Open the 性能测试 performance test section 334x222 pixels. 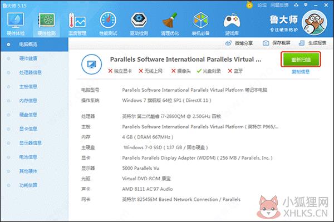(108, 24)
